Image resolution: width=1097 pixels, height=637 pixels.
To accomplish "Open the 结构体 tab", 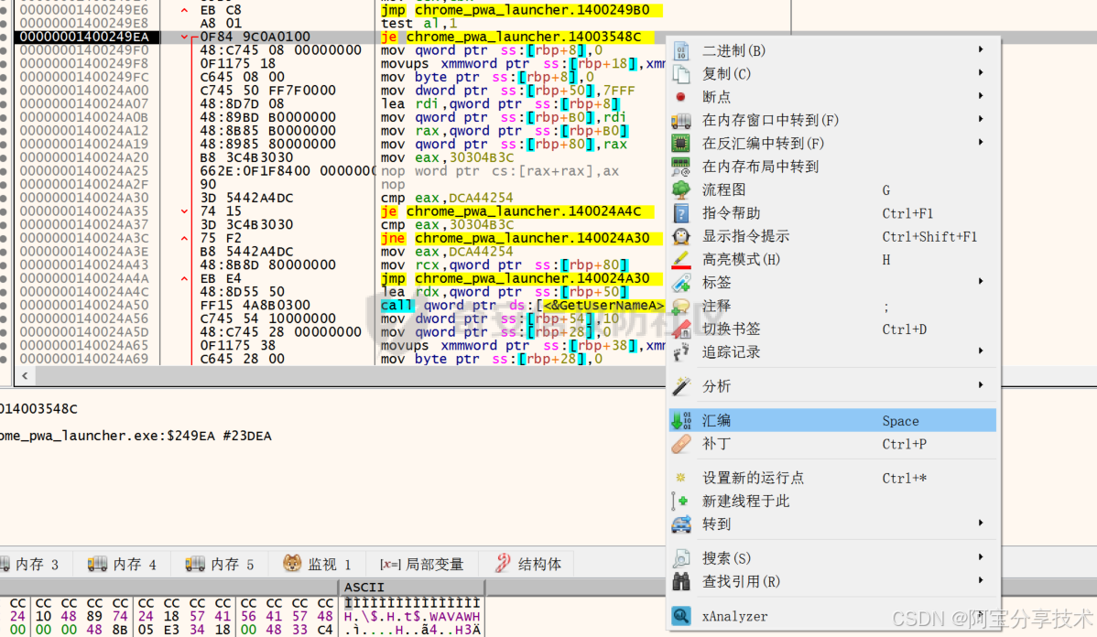I will coord(528,564).
